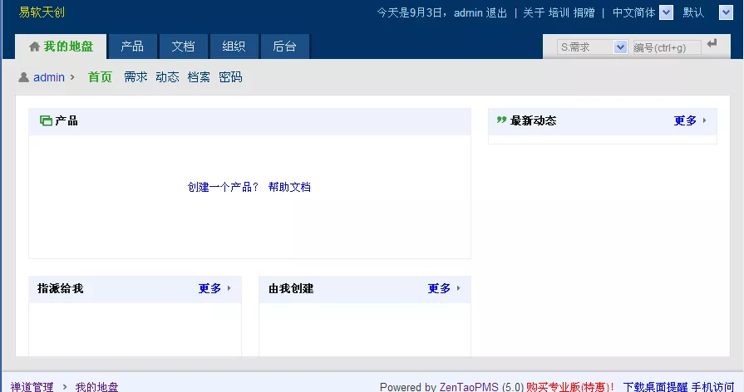The height and width of the screenshot is (392, 744).
Task: Click arrow icon next to 最新动态 更多
Action: pos(705,120)
